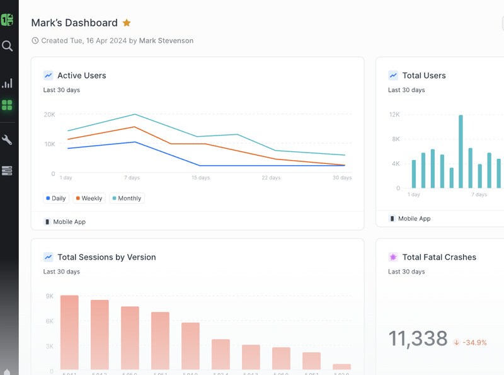Select the green dashboards grid icon

coord(8,105)
